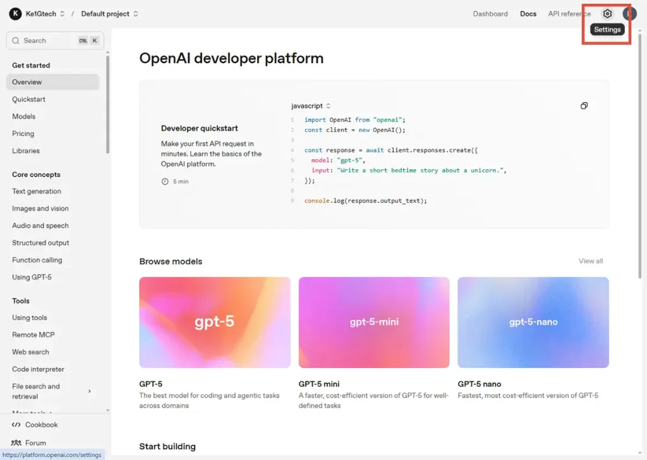Click the main page vertical scrollbar
This screenshot has width=647, height=460.
click(640, 156)
